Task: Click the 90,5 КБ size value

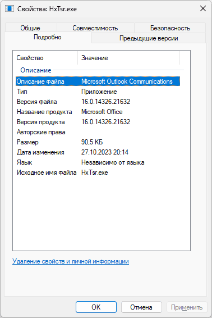Action: 92,142
